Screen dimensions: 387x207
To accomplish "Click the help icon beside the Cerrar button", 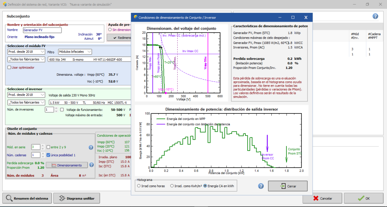I will click(261, 186).
